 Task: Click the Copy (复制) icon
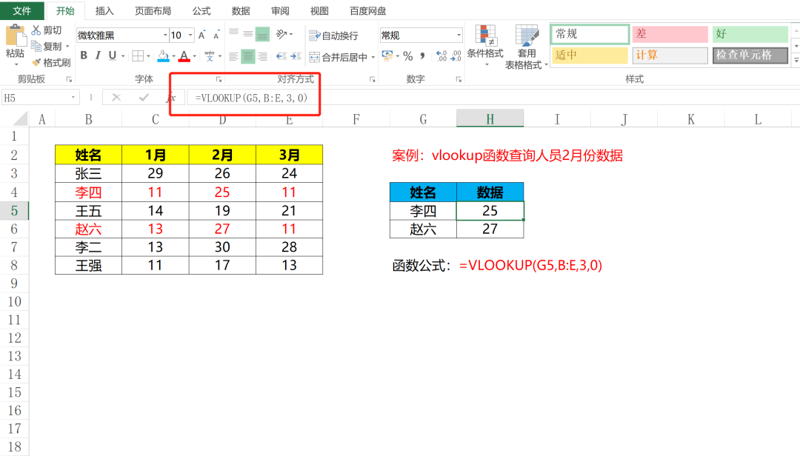point(36,46)
